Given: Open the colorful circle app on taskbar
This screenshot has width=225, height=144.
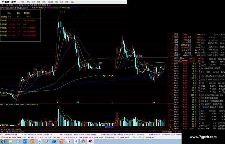Looking at the screenshot, I should pyautogui.click(x=83, y=141).
